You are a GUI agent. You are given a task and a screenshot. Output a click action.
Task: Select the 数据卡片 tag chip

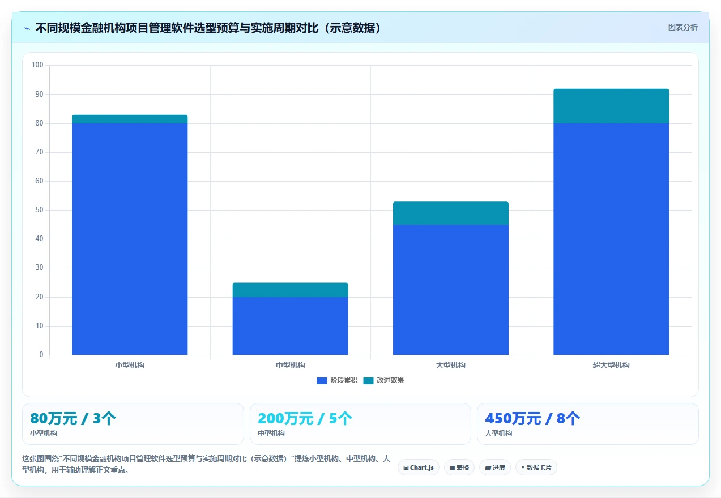[536, 467]
